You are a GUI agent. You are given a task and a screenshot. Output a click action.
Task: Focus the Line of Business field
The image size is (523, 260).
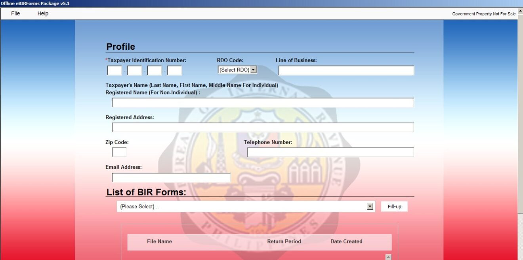pos(346,71)
